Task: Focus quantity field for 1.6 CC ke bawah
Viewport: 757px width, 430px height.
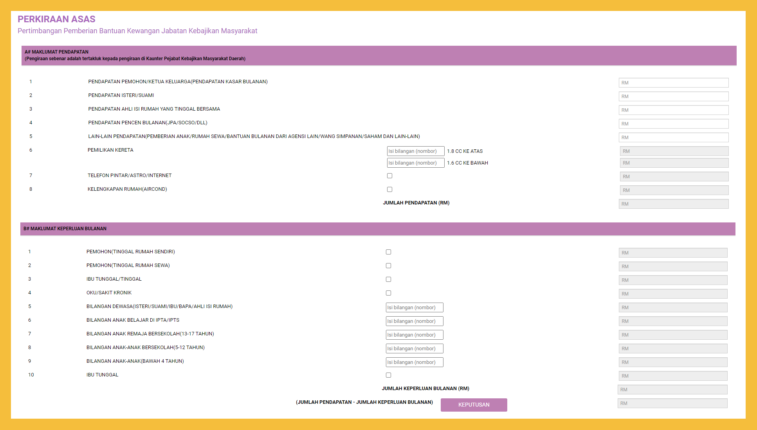Action: tap(415, 163)
